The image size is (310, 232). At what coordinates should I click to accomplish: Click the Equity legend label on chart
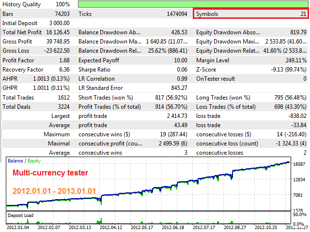tap(34, 161)
